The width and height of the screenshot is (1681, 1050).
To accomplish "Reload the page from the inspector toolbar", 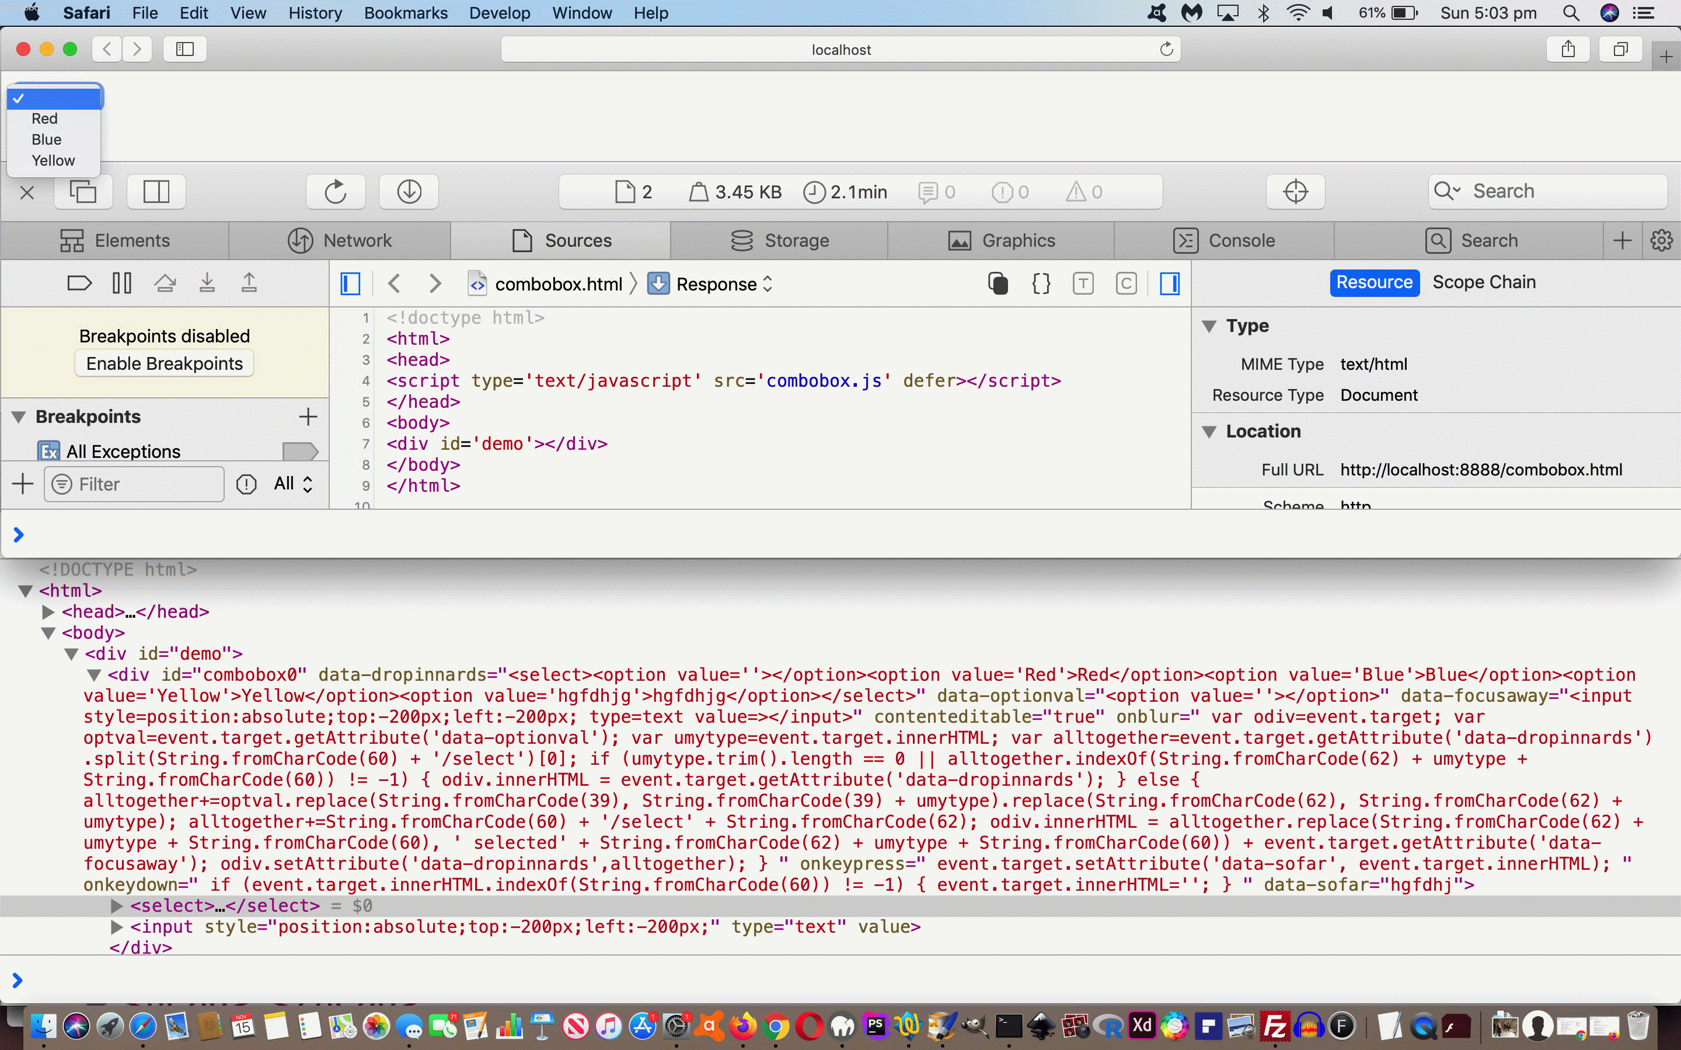I will pyautogui.click(x=336, y=192).
